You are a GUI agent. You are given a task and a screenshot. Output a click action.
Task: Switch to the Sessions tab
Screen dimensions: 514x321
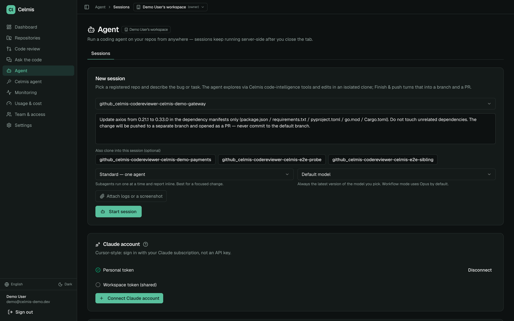[101, 53]
